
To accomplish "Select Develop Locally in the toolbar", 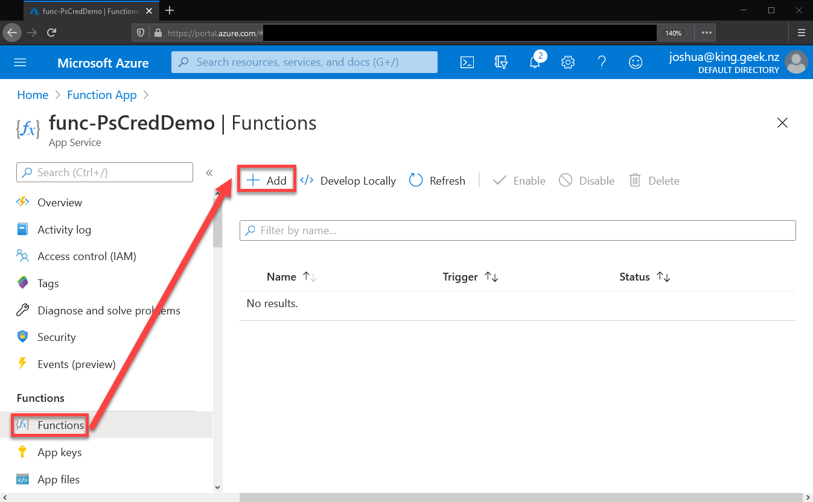I will [x=348, y=180].
